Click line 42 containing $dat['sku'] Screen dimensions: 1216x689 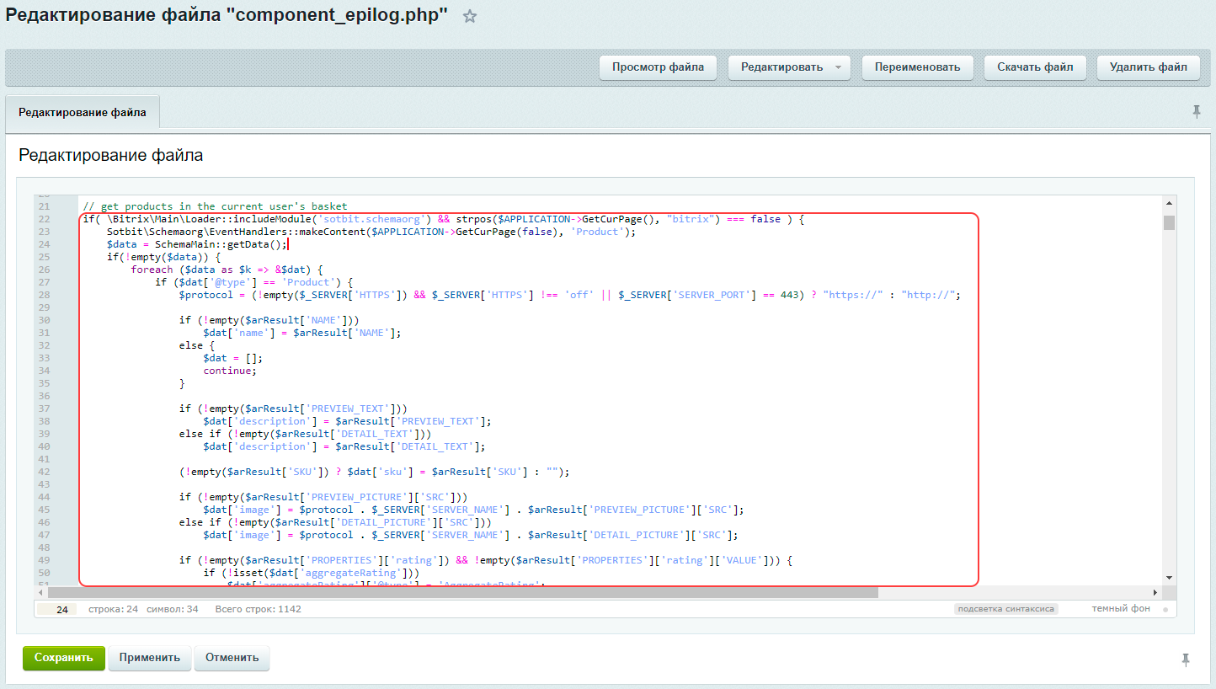point(374,472)
